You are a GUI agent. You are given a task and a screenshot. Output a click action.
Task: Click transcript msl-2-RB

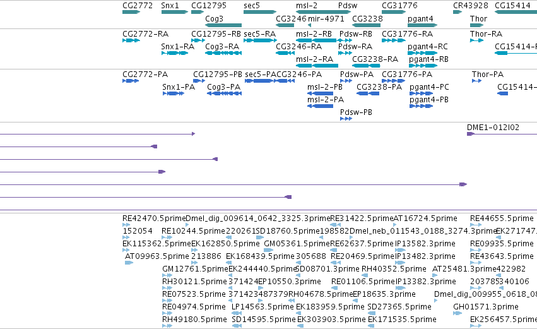click(314, 34)
